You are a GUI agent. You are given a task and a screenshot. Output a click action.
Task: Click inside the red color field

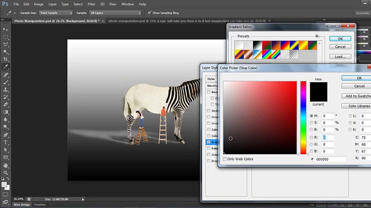260,118
